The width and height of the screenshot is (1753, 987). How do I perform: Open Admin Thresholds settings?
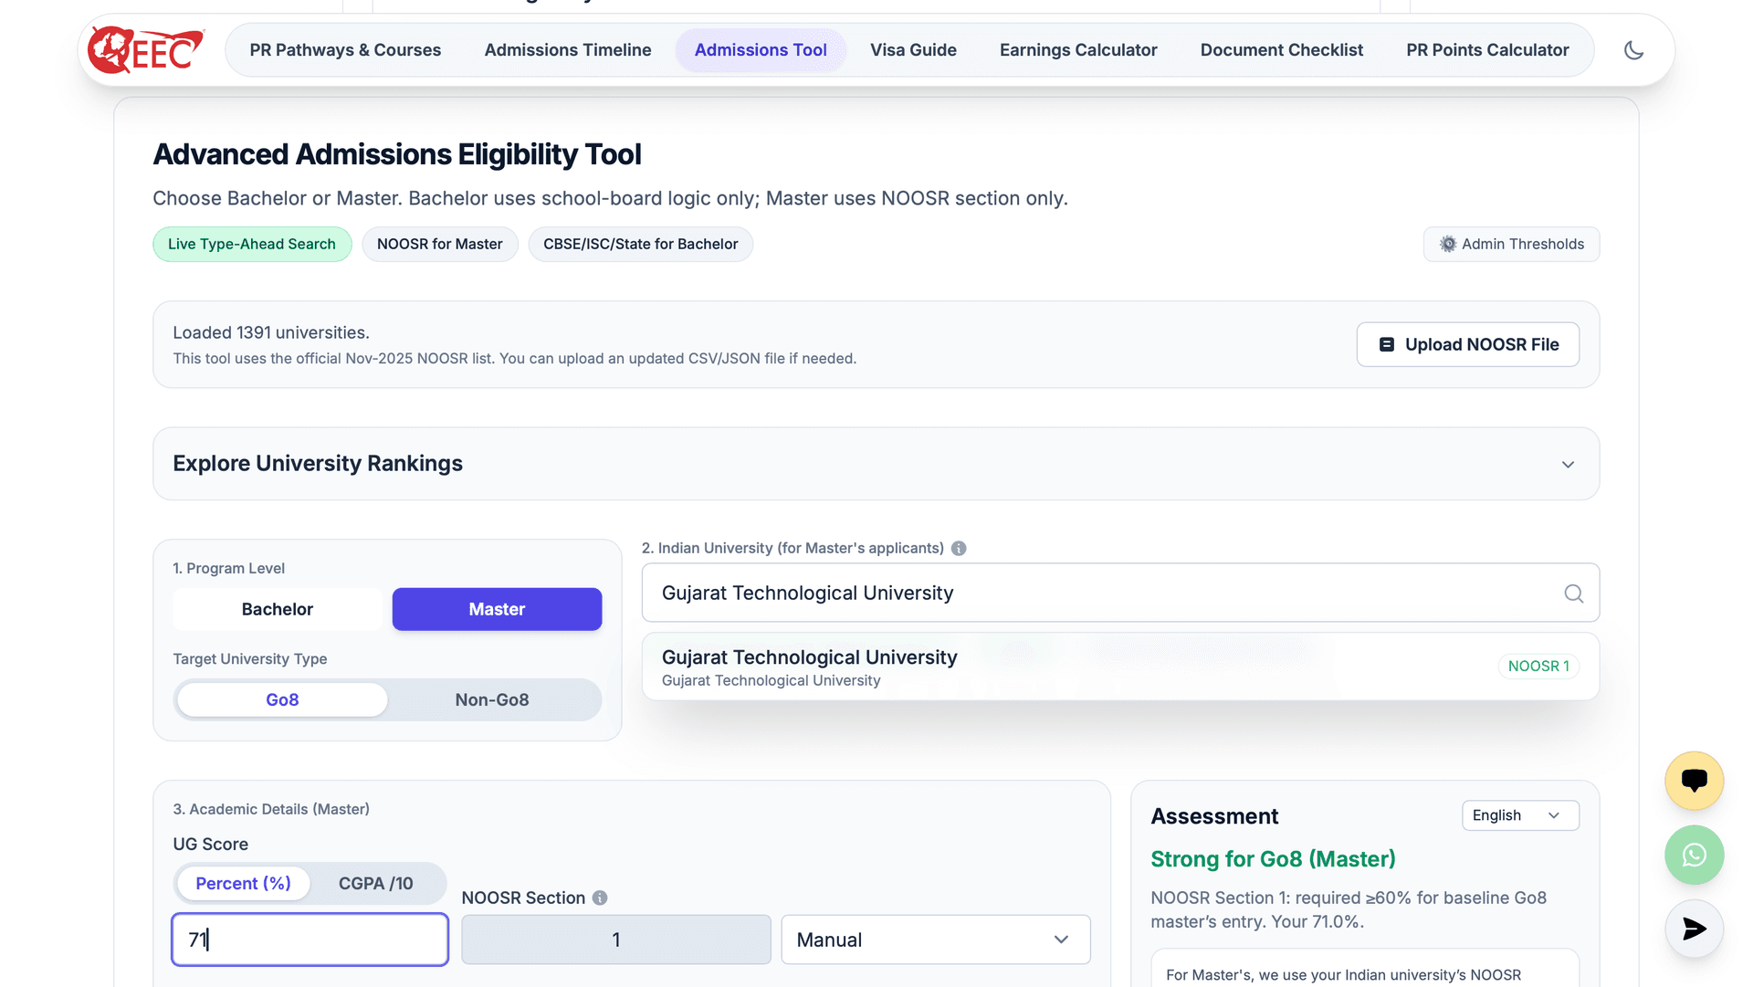(x=1511, y=244)
